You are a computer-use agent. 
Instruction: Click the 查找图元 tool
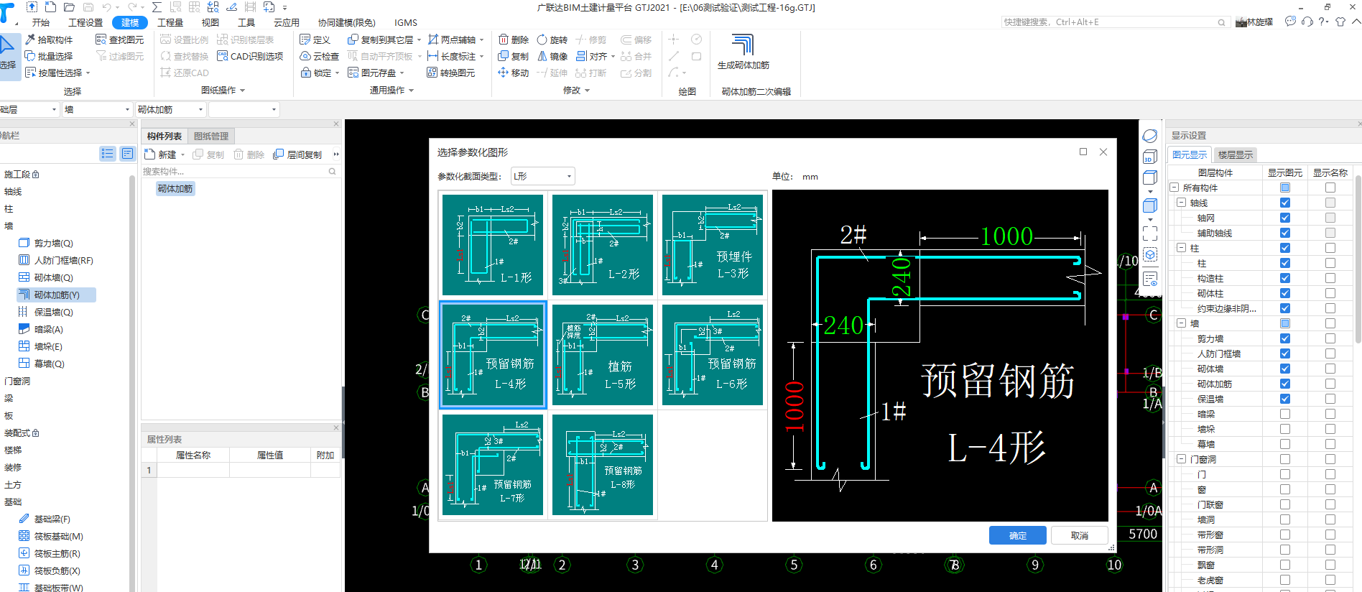click(x=120, y=40)
